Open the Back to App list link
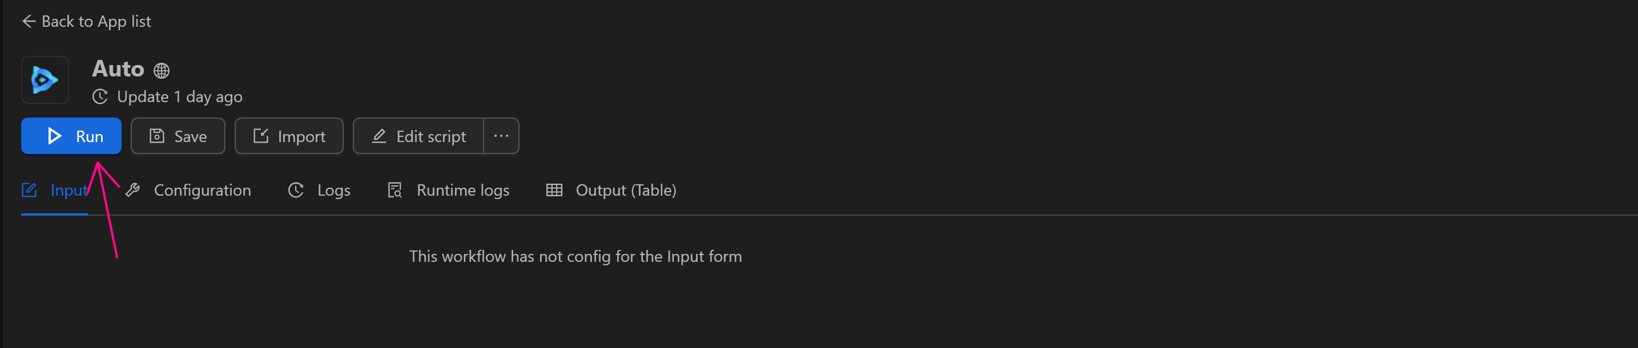The height and width of the screenshot is (348, 1638). 96,22
